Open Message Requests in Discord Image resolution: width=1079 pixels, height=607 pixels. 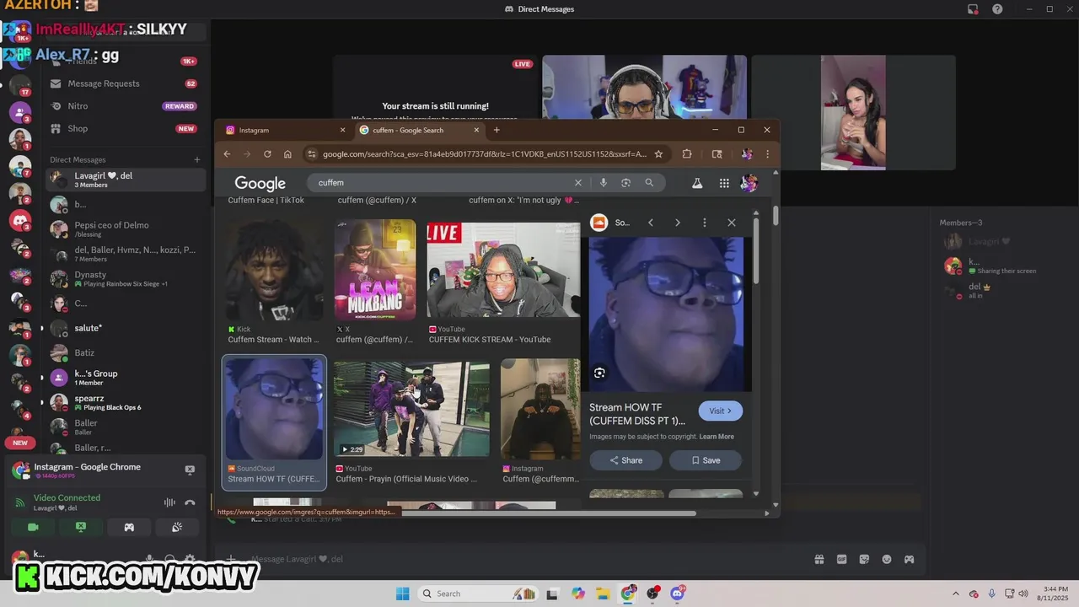[125, 83]
